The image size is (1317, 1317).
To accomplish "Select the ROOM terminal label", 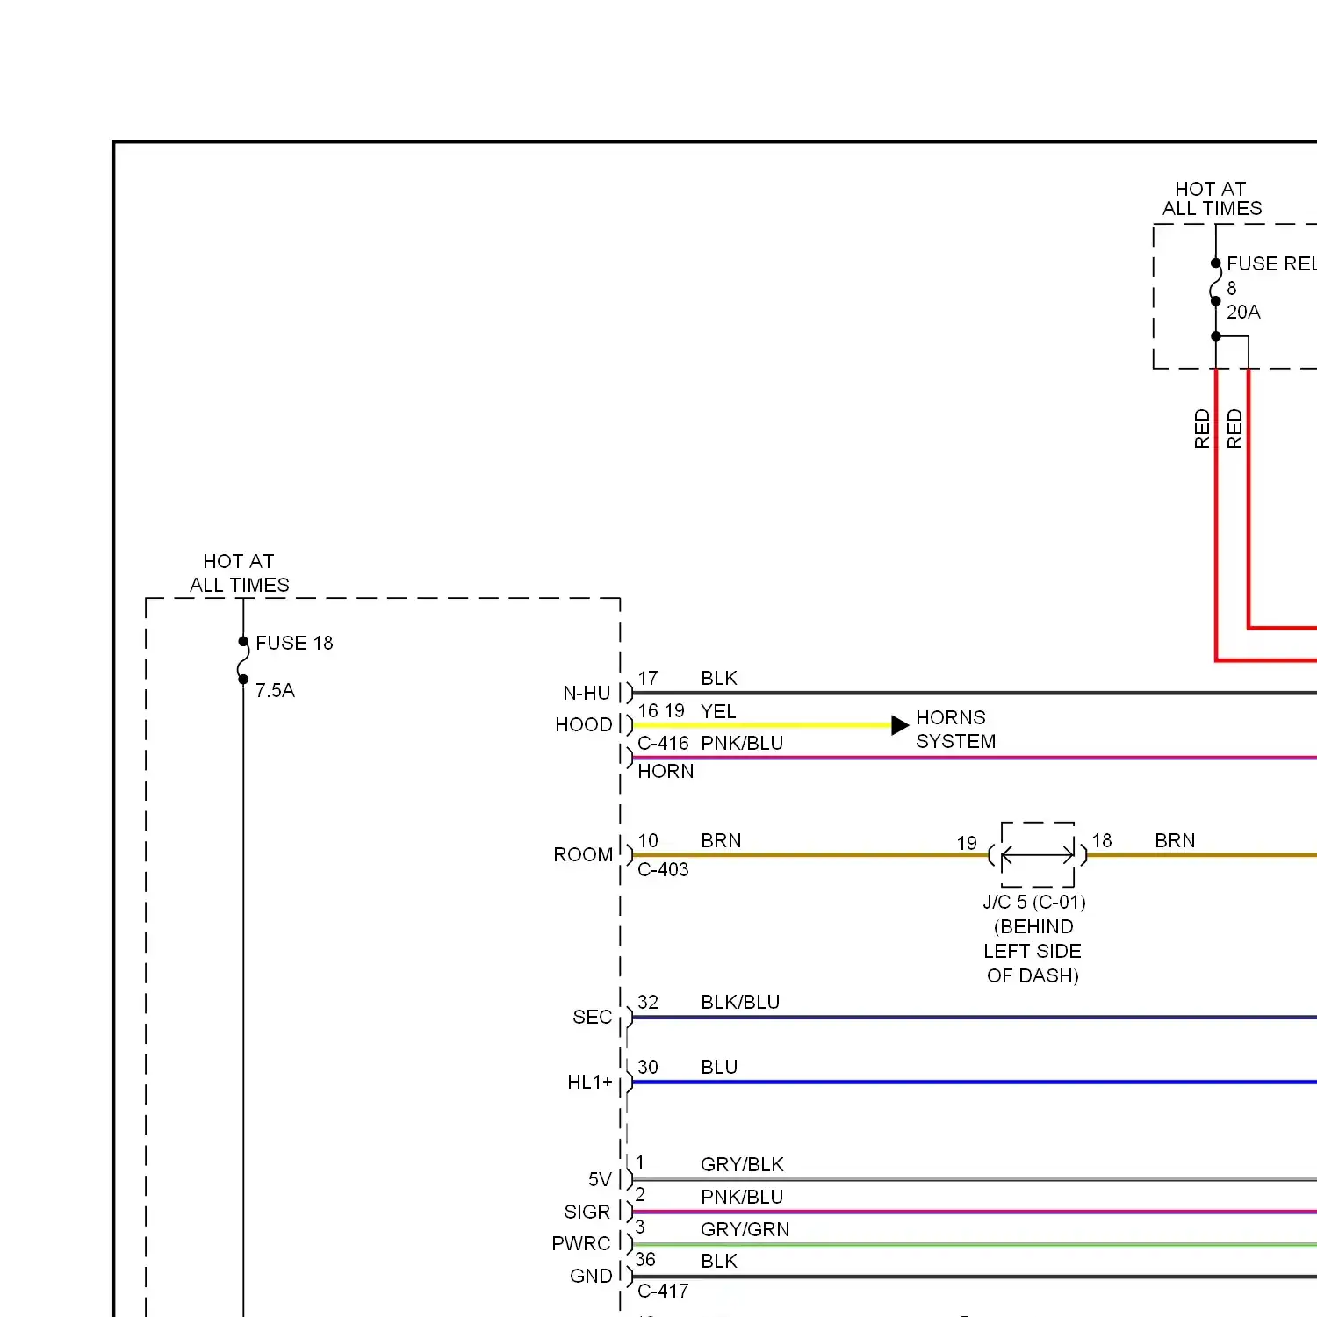I will 583,854.
